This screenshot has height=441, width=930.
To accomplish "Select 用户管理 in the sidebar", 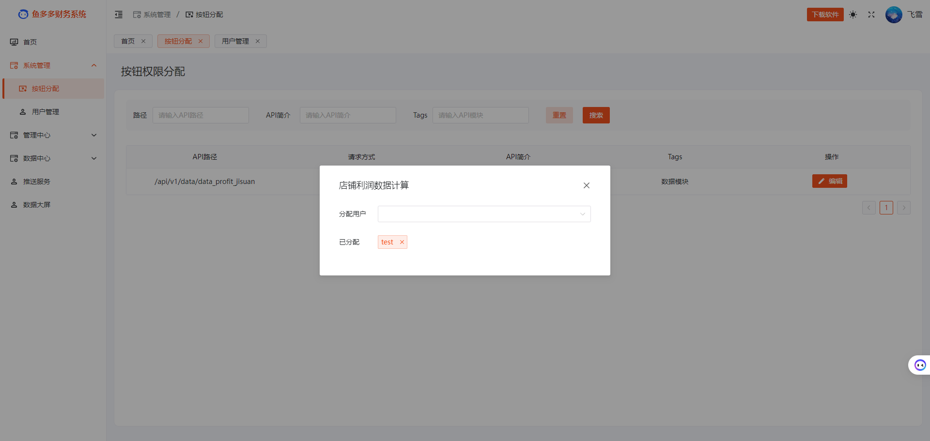I will (46, 111).
